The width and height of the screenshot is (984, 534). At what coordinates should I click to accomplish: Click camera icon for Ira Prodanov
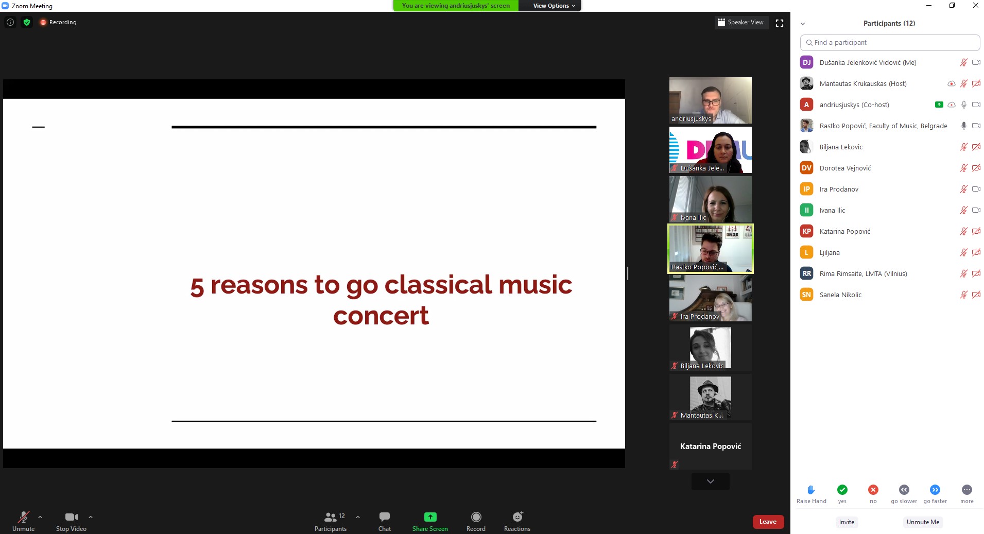976,189
